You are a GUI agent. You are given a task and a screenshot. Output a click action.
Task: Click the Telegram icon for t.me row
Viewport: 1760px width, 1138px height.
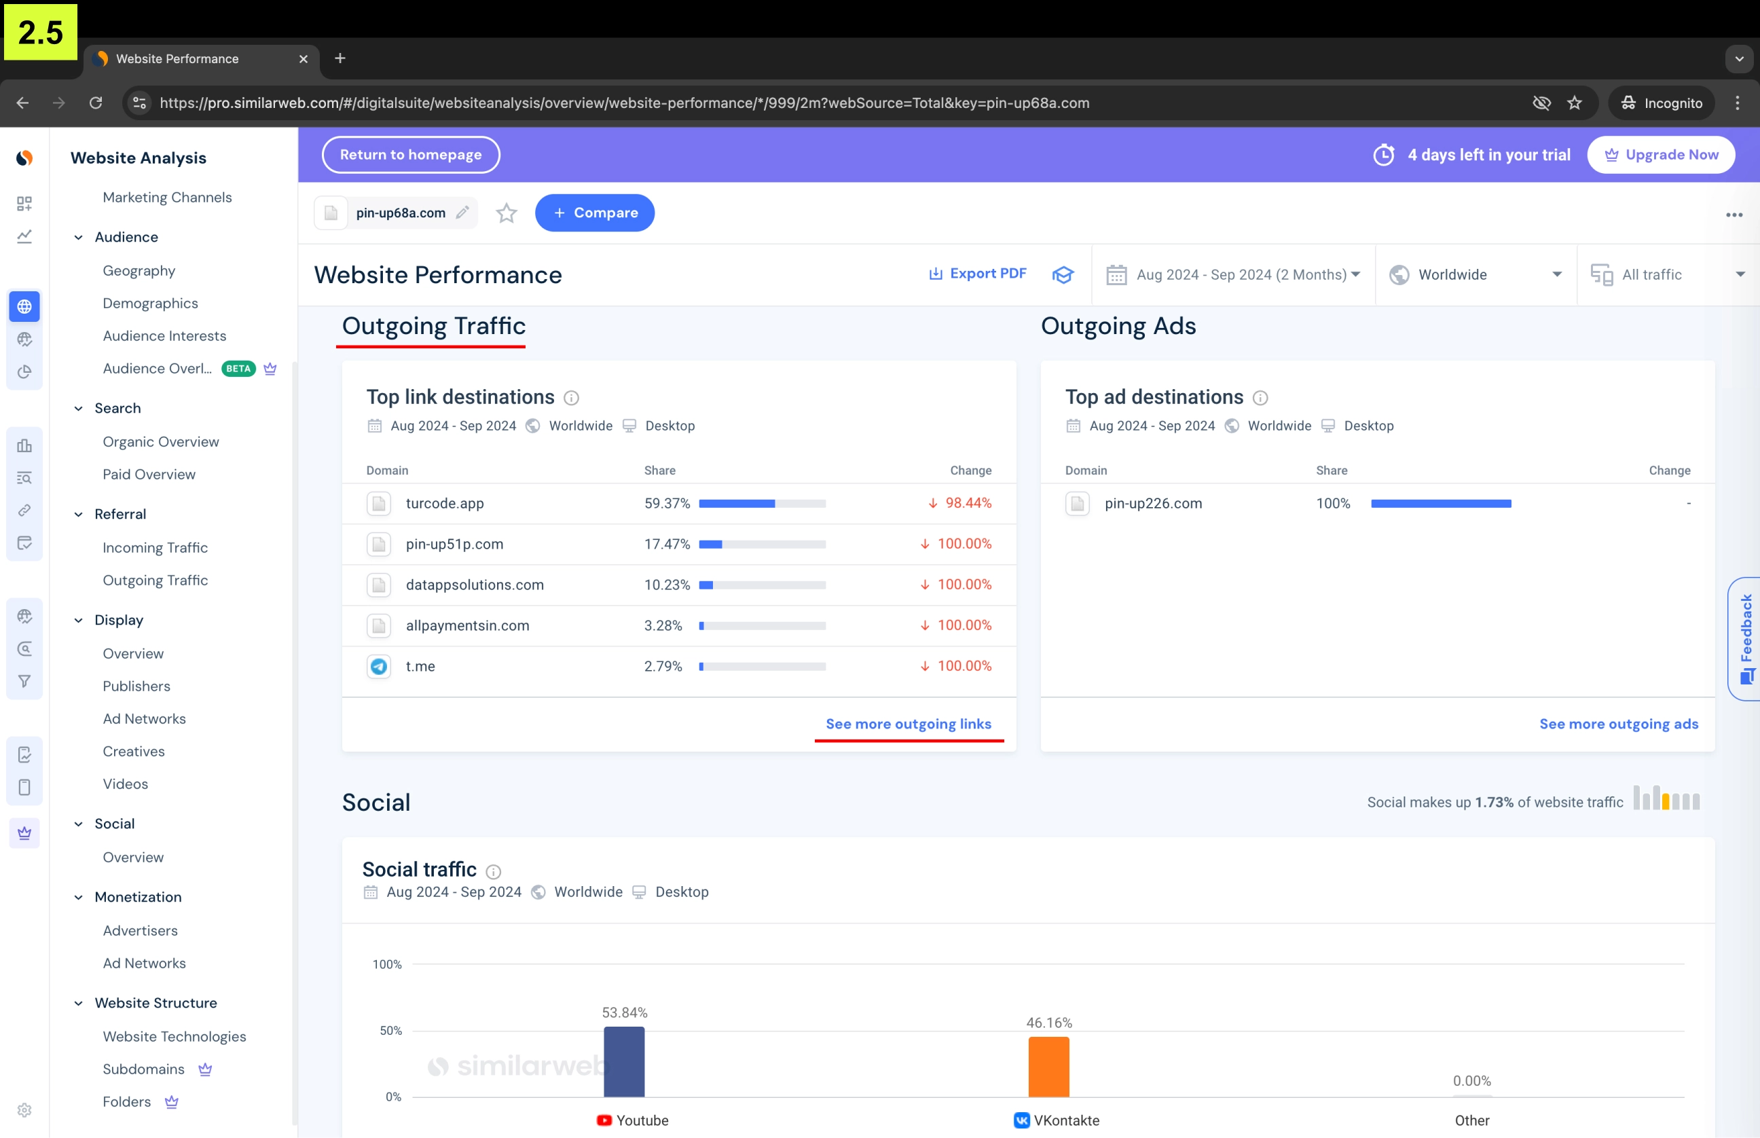click(x=379, y=667)
